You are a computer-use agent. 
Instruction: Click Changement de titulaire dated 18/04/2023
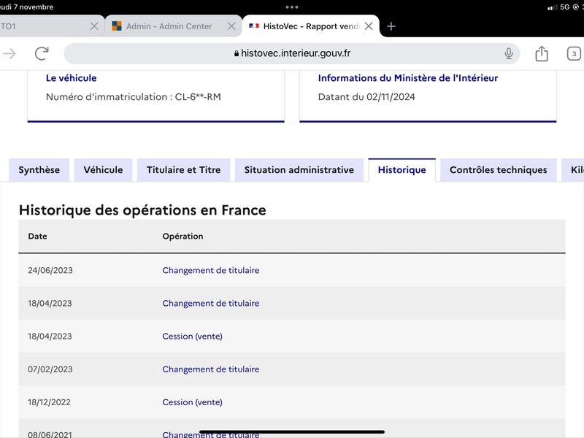211,303
